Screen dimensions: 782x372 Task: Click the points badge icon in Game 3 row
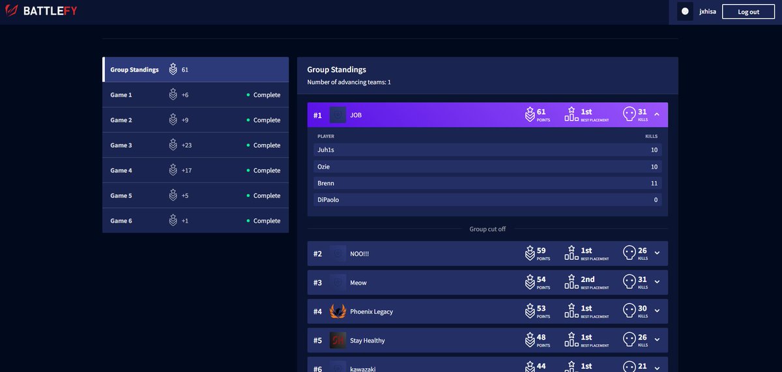(x=173, y=145)
